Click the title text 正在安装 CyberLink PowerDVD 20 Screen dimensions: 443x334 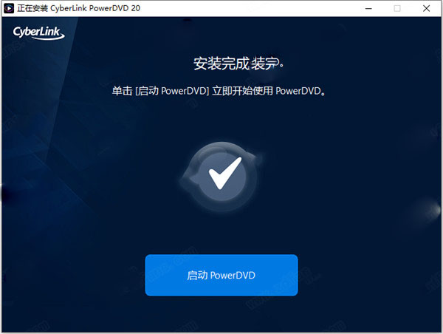tap(79, 8)
